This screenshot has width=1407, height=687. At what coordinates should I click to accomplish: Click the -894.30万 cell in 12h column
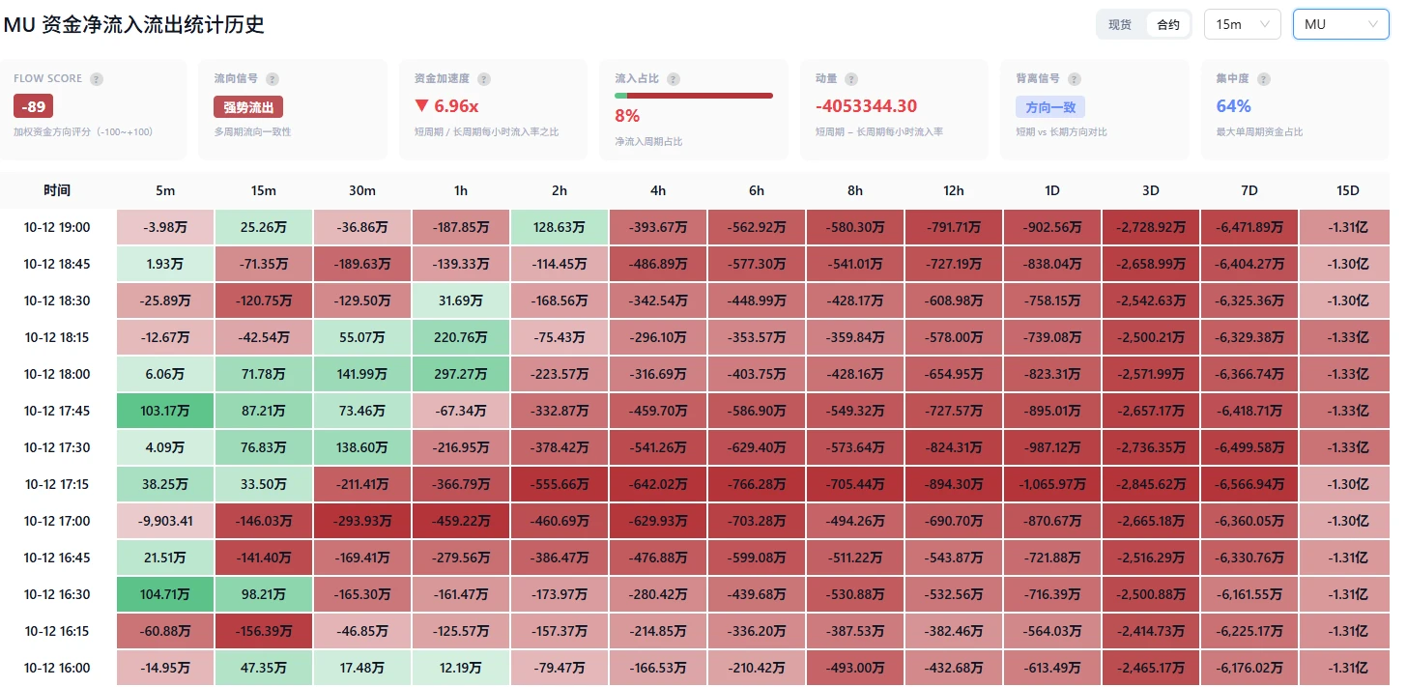click(x=954, y=484)
